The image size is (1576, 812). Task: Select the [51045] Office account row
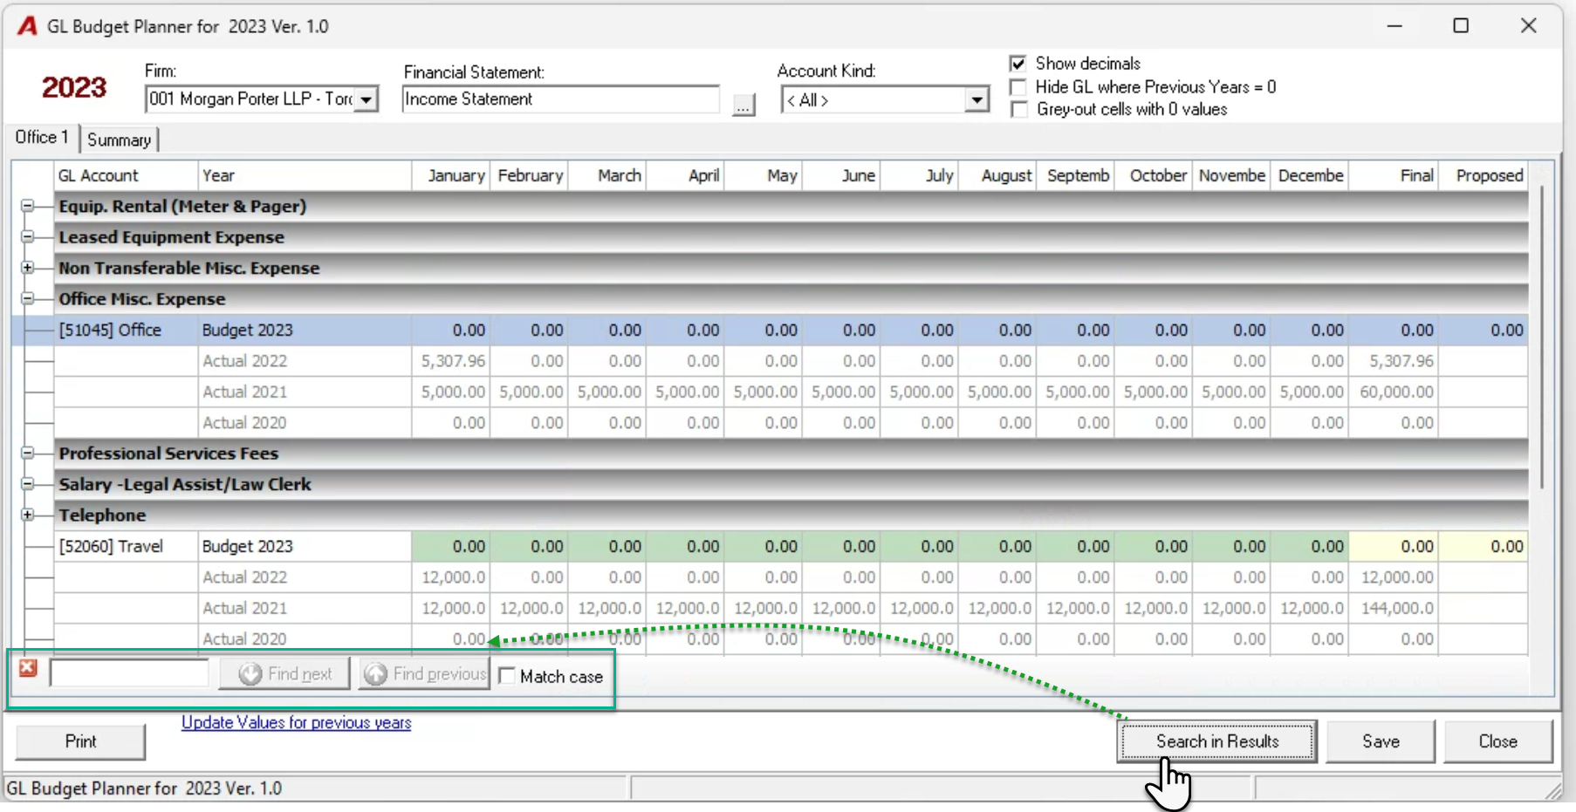pos(770,331)
